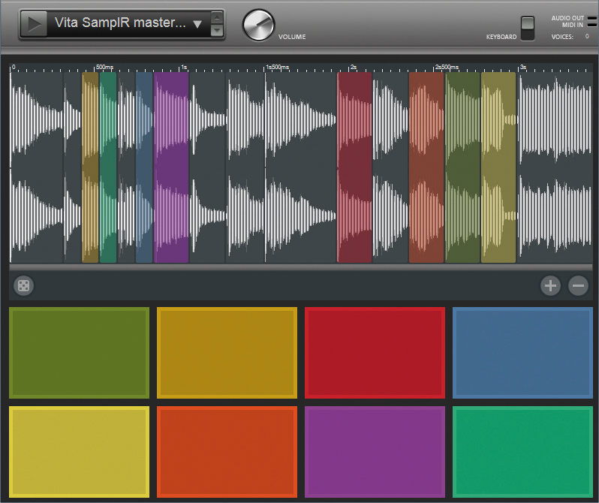Hit the red sample pad
599x503 pixels.
click(x=375, y=353)
